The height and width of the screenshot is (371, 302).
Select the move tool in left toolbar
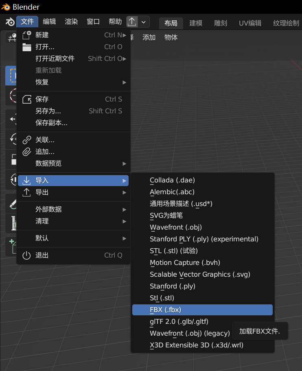11,119
